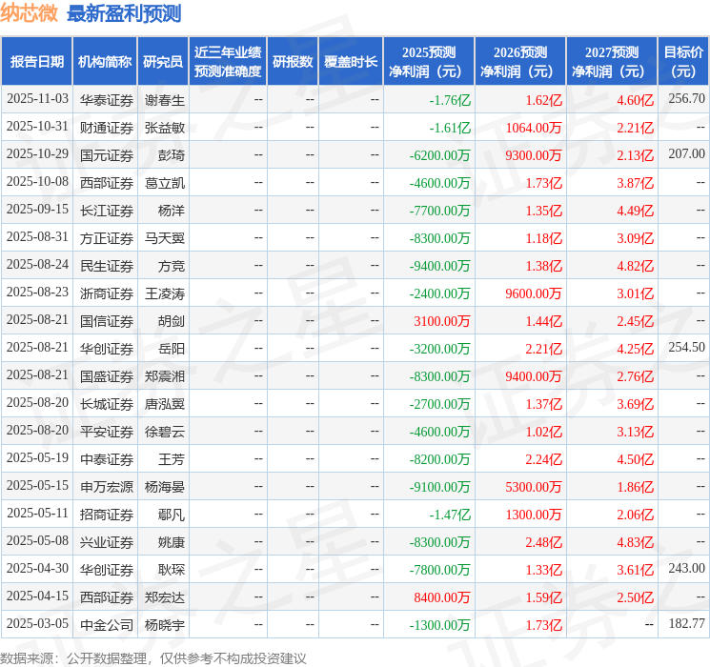Click the 数据来源 disclaimer footer text

pyautogui.click(x=153, y=657)
